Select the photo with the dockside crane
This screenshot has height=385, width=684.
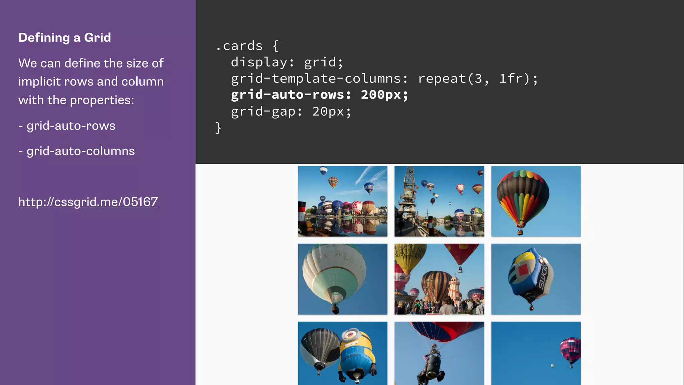coord(439,201)
